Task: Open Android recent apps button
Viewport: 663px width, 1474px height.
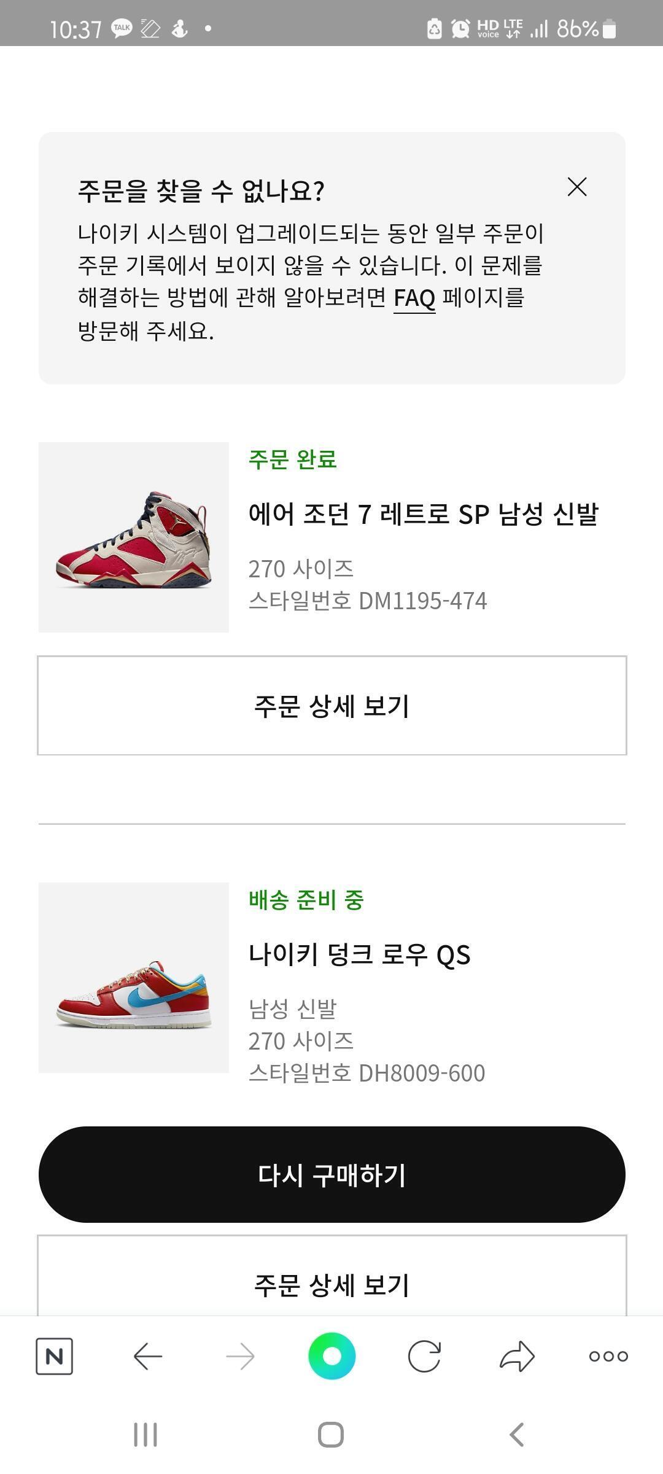Action: (145, 1435)
